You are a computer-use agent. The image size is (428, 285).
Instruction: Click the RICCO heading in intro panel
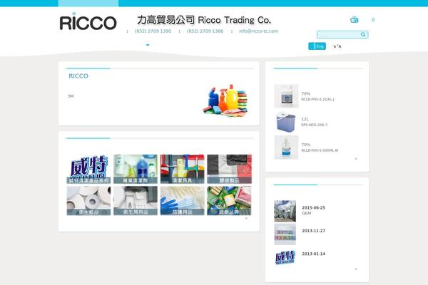click(78, 76)
